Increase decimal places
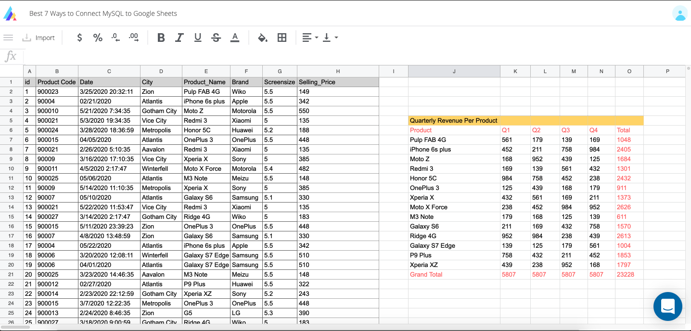Image resolution: width=691 pixels, height=331 pixels. (134, 38)
